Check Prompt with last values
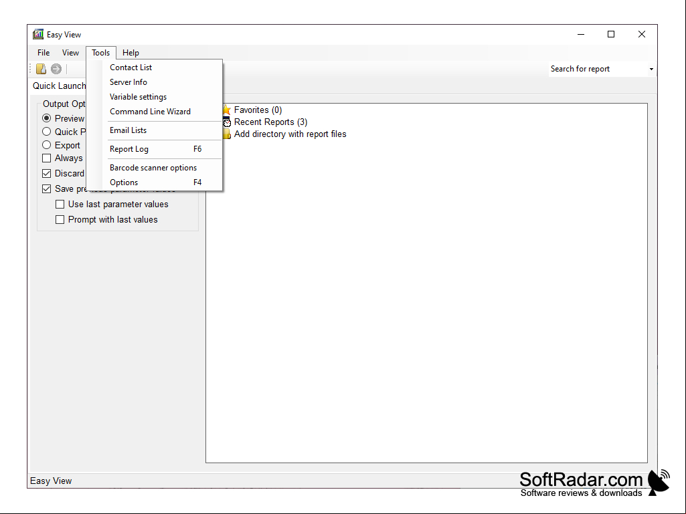The image size is (686, 514). [x=60, y=219]
